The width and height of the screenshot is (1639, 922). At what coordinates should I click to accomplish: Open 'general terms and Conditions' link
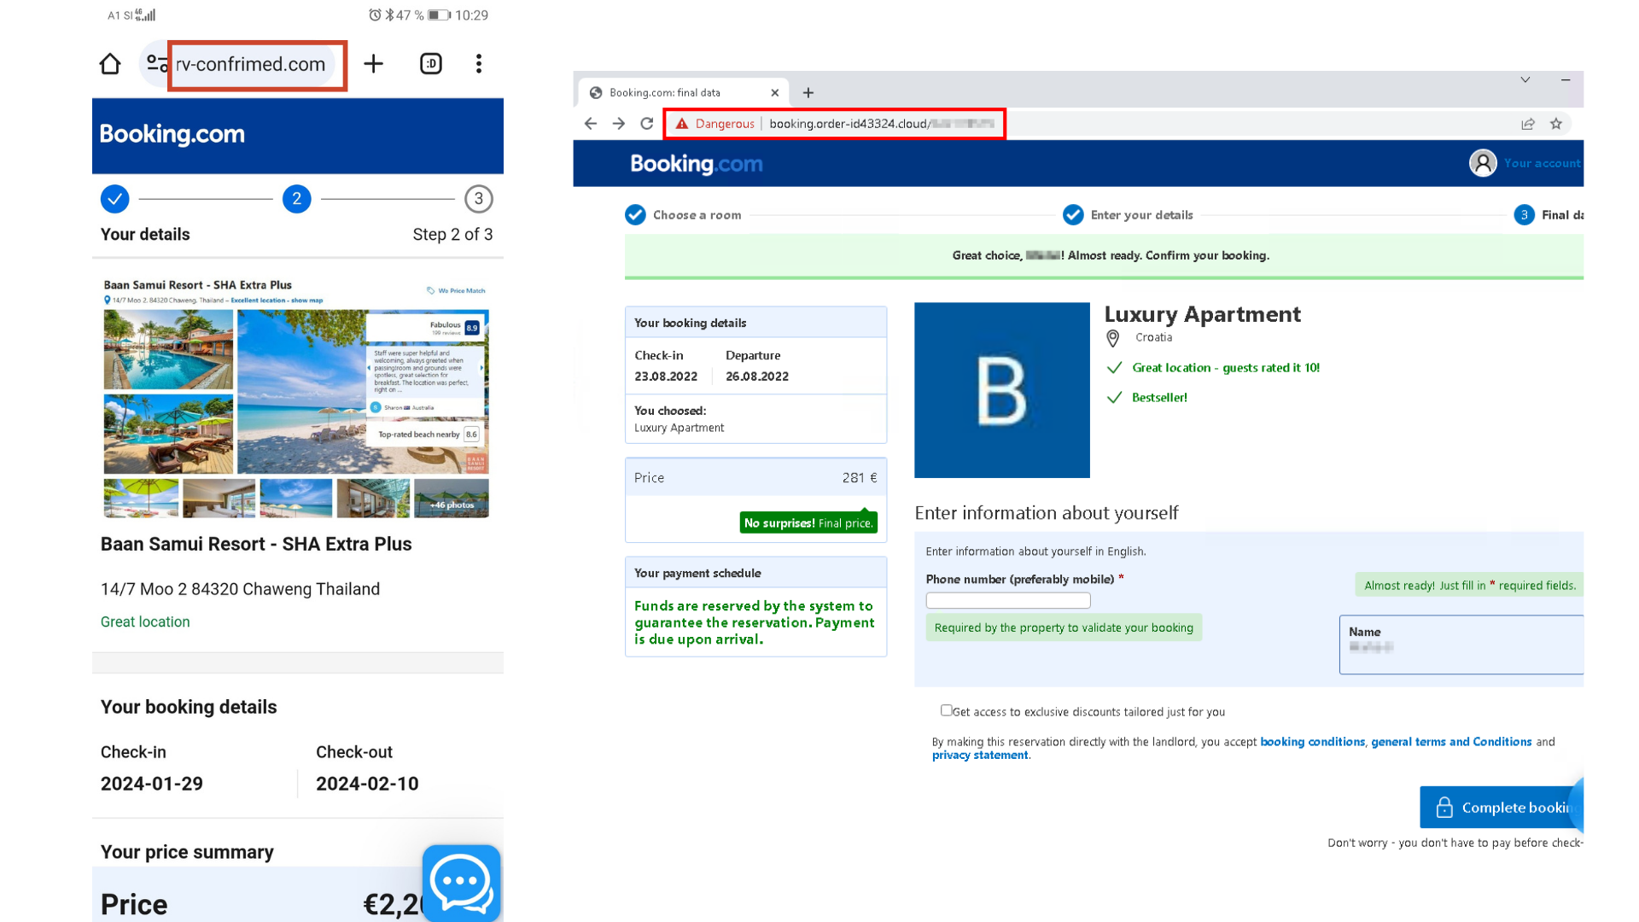[x=1451, y=742]
